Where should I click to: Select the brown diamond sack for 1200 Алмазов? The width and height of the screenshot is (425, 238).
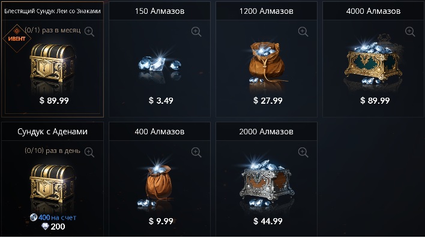coord(267,62)
